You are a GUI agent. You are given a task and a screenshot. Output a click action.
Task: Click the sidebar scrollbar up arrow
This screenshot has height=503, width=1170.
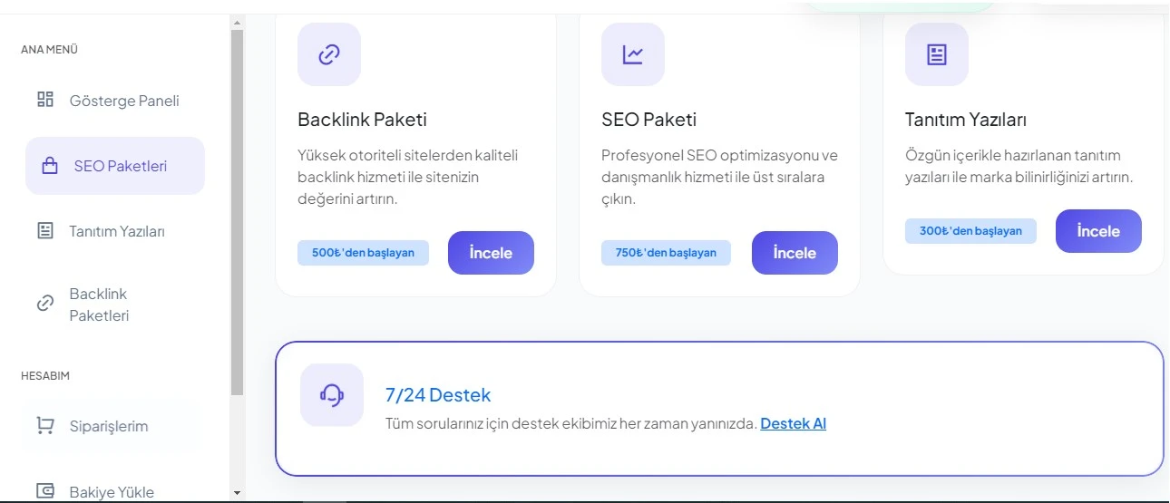[238, 22]
